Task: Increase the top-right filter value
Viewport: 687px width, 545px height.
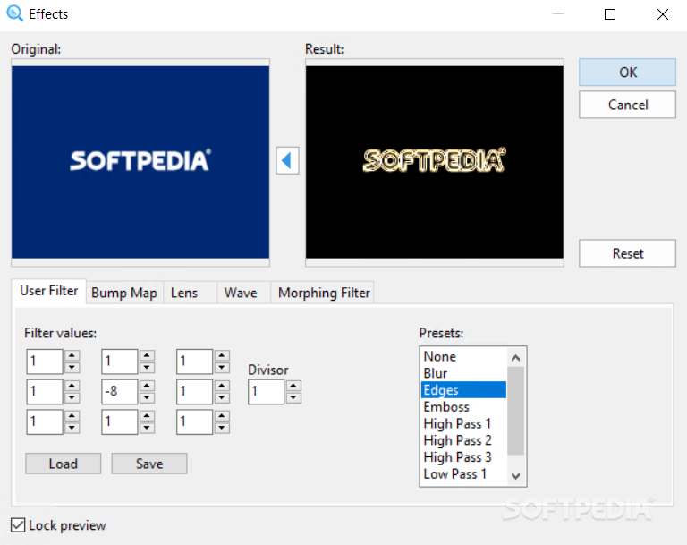Action: click(222, 355)
